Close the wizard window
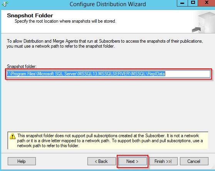This screenshot has height=171, width=215. tap(207, 3)
